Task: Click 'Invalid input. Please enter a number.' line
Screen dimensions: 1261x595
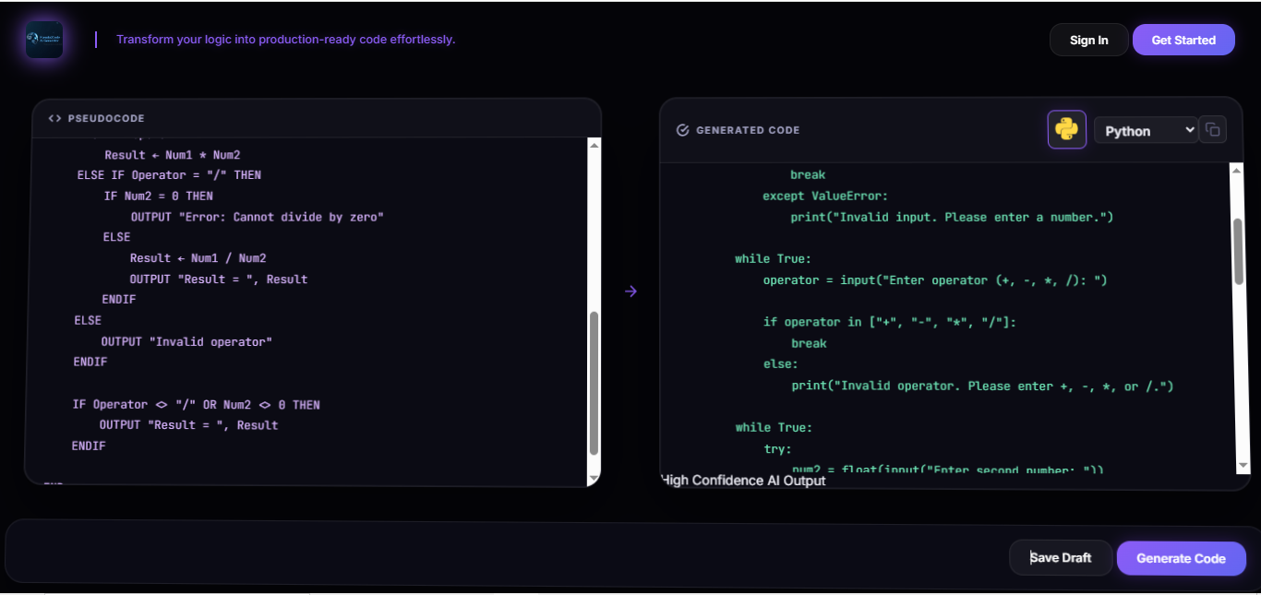Action: 952,217
